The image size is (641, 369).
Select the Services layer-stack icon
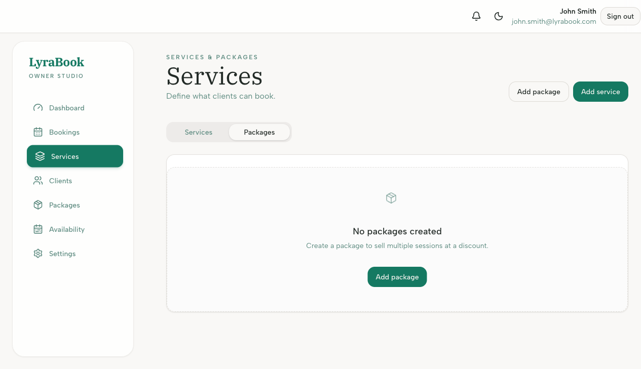[x=40, y=156]
